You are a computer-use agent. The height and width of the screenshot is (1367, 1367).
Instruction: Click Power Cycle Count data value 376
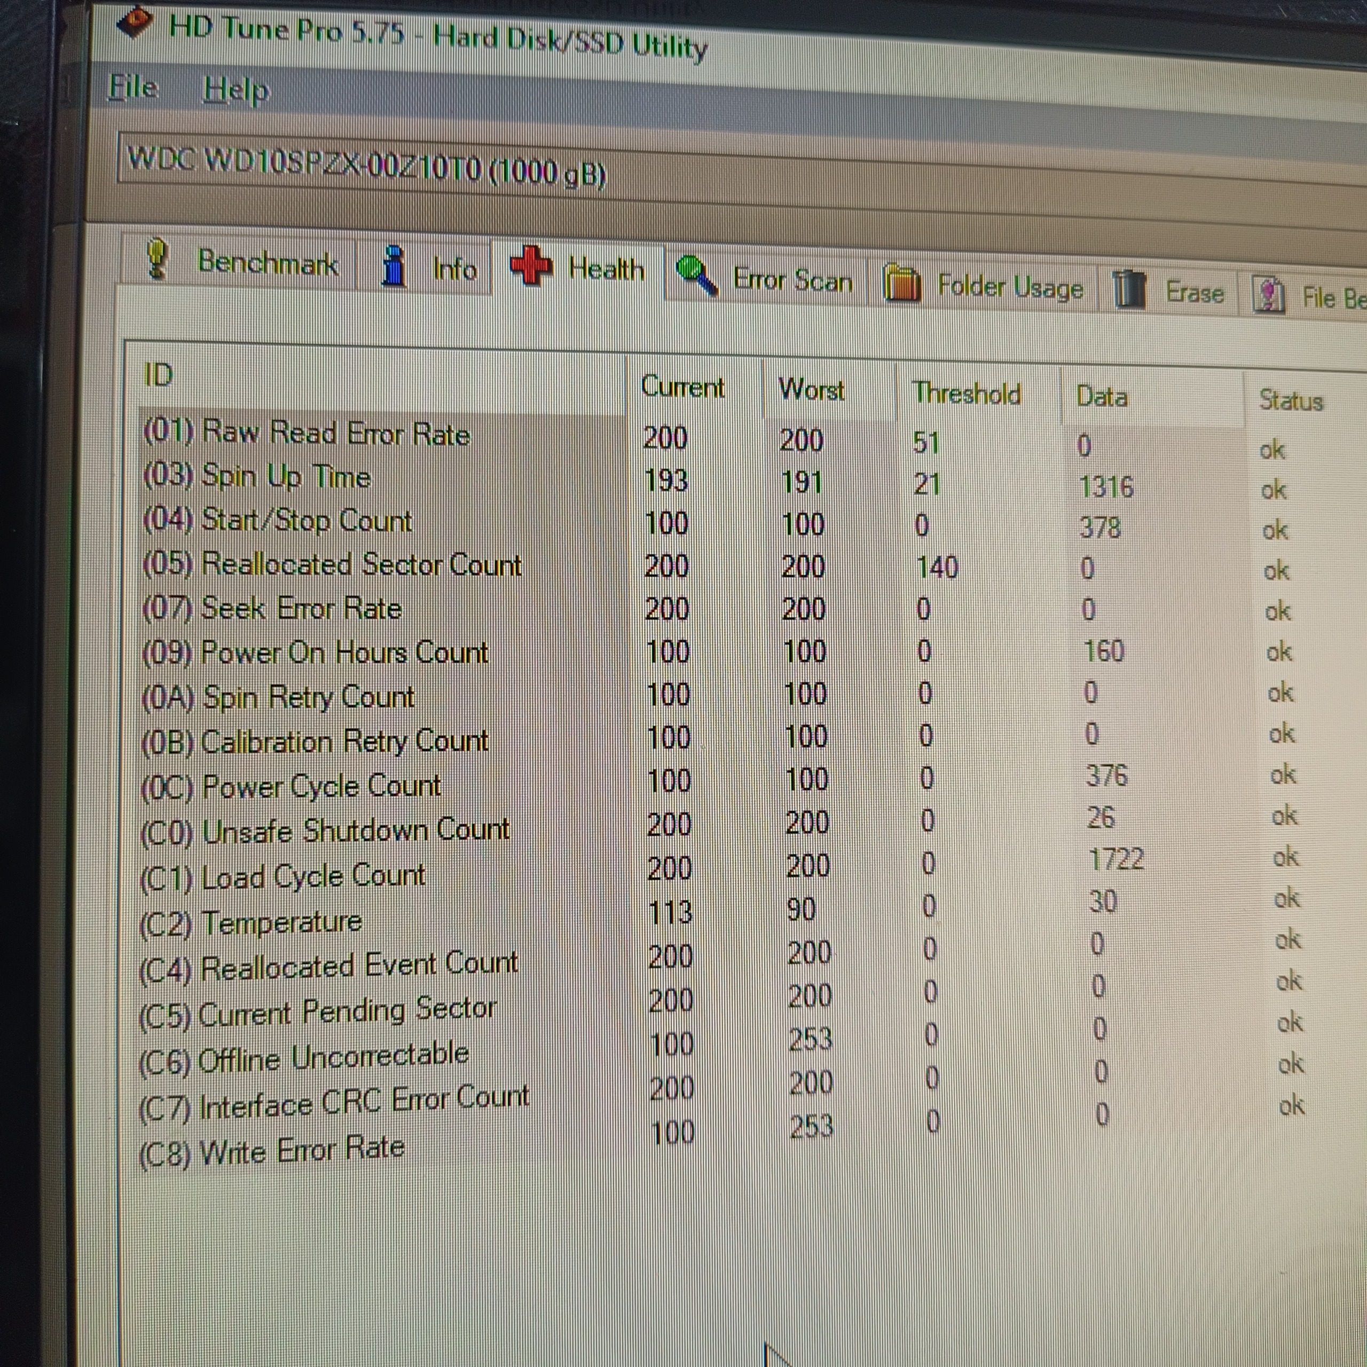1107,775
